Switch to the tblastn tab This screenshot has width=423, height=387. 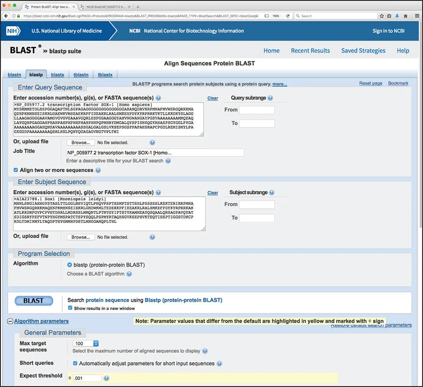click(x=81, y=75)
